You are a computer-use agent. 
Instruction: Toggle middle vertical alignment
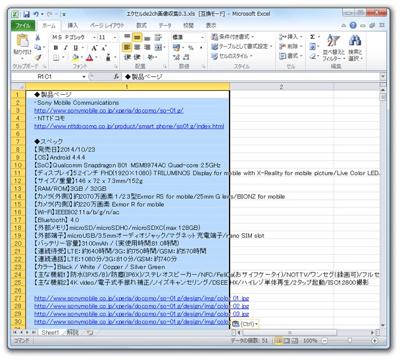(x=137, y=38)
